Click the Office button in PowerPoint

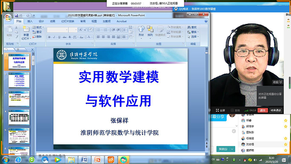pos(8,17)
